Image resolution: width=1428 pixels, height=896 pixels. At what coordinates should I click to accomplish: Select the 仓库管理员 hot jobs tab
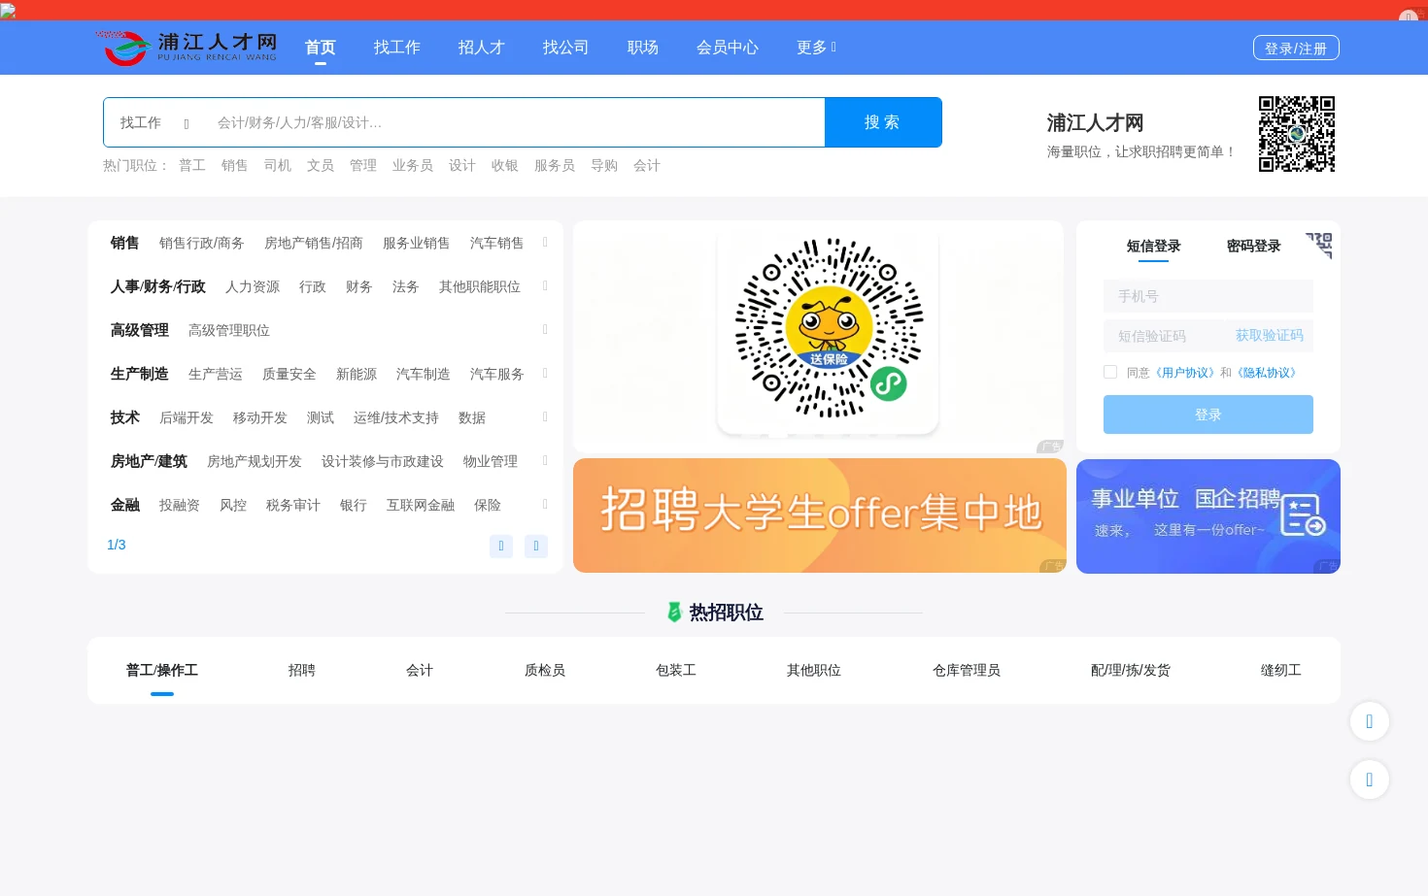(967, 670)
